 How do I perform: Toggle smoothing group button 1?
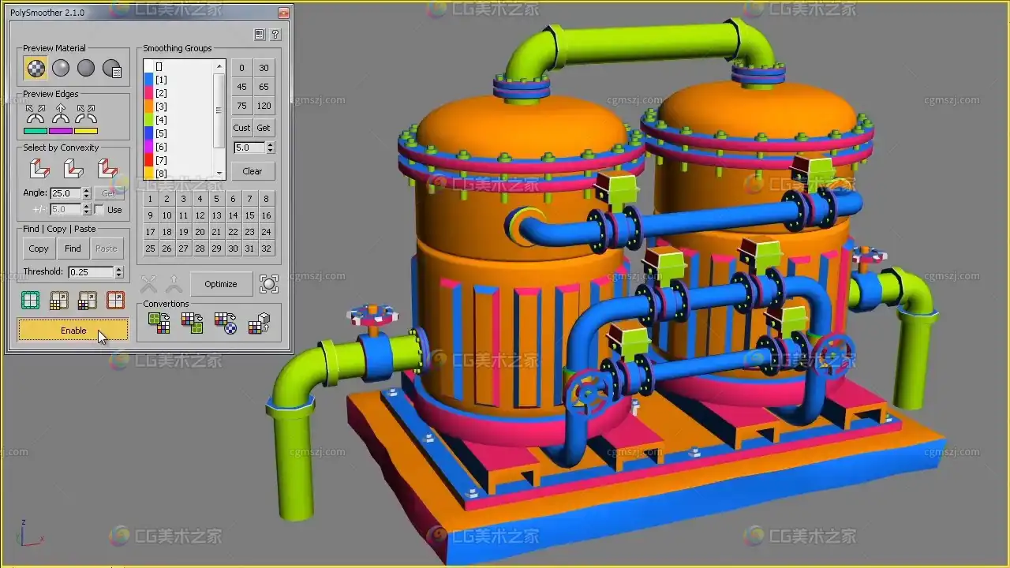tap(150, 199)
